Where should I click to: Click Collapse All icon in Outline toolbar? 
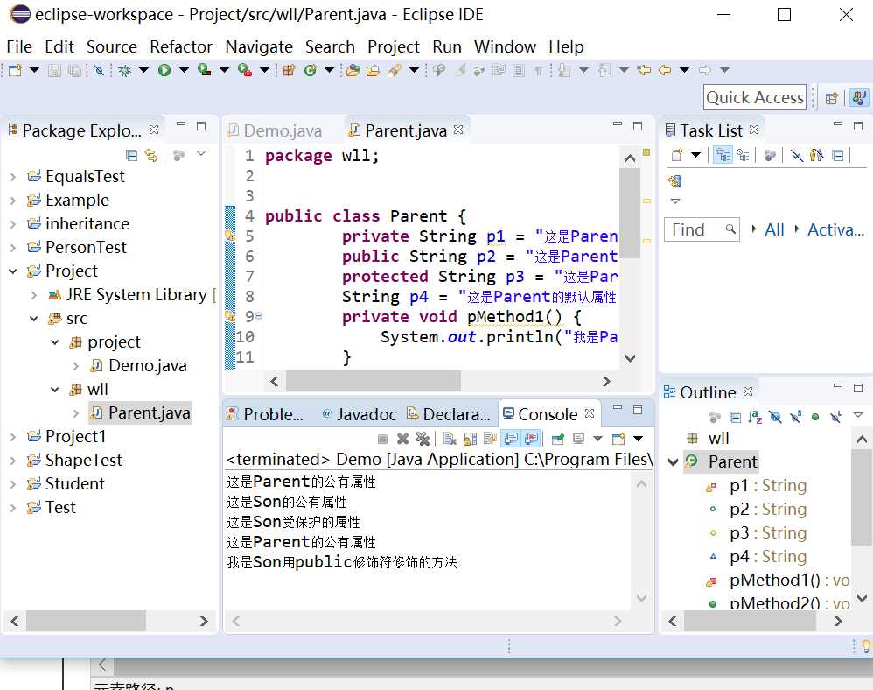click(735, 417)
